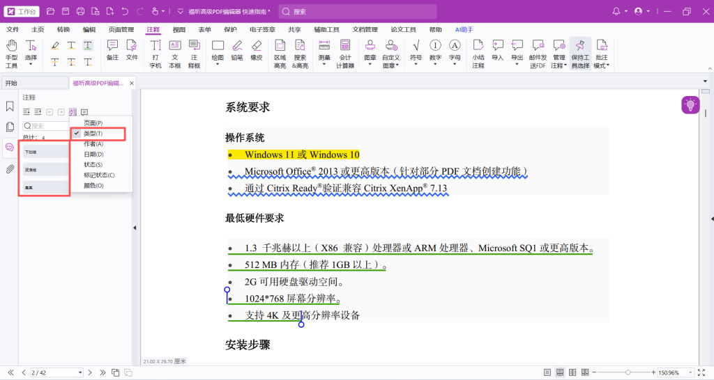Select the 文本框 text box tool
Screen dimensions: 714x380
[175, 53]
